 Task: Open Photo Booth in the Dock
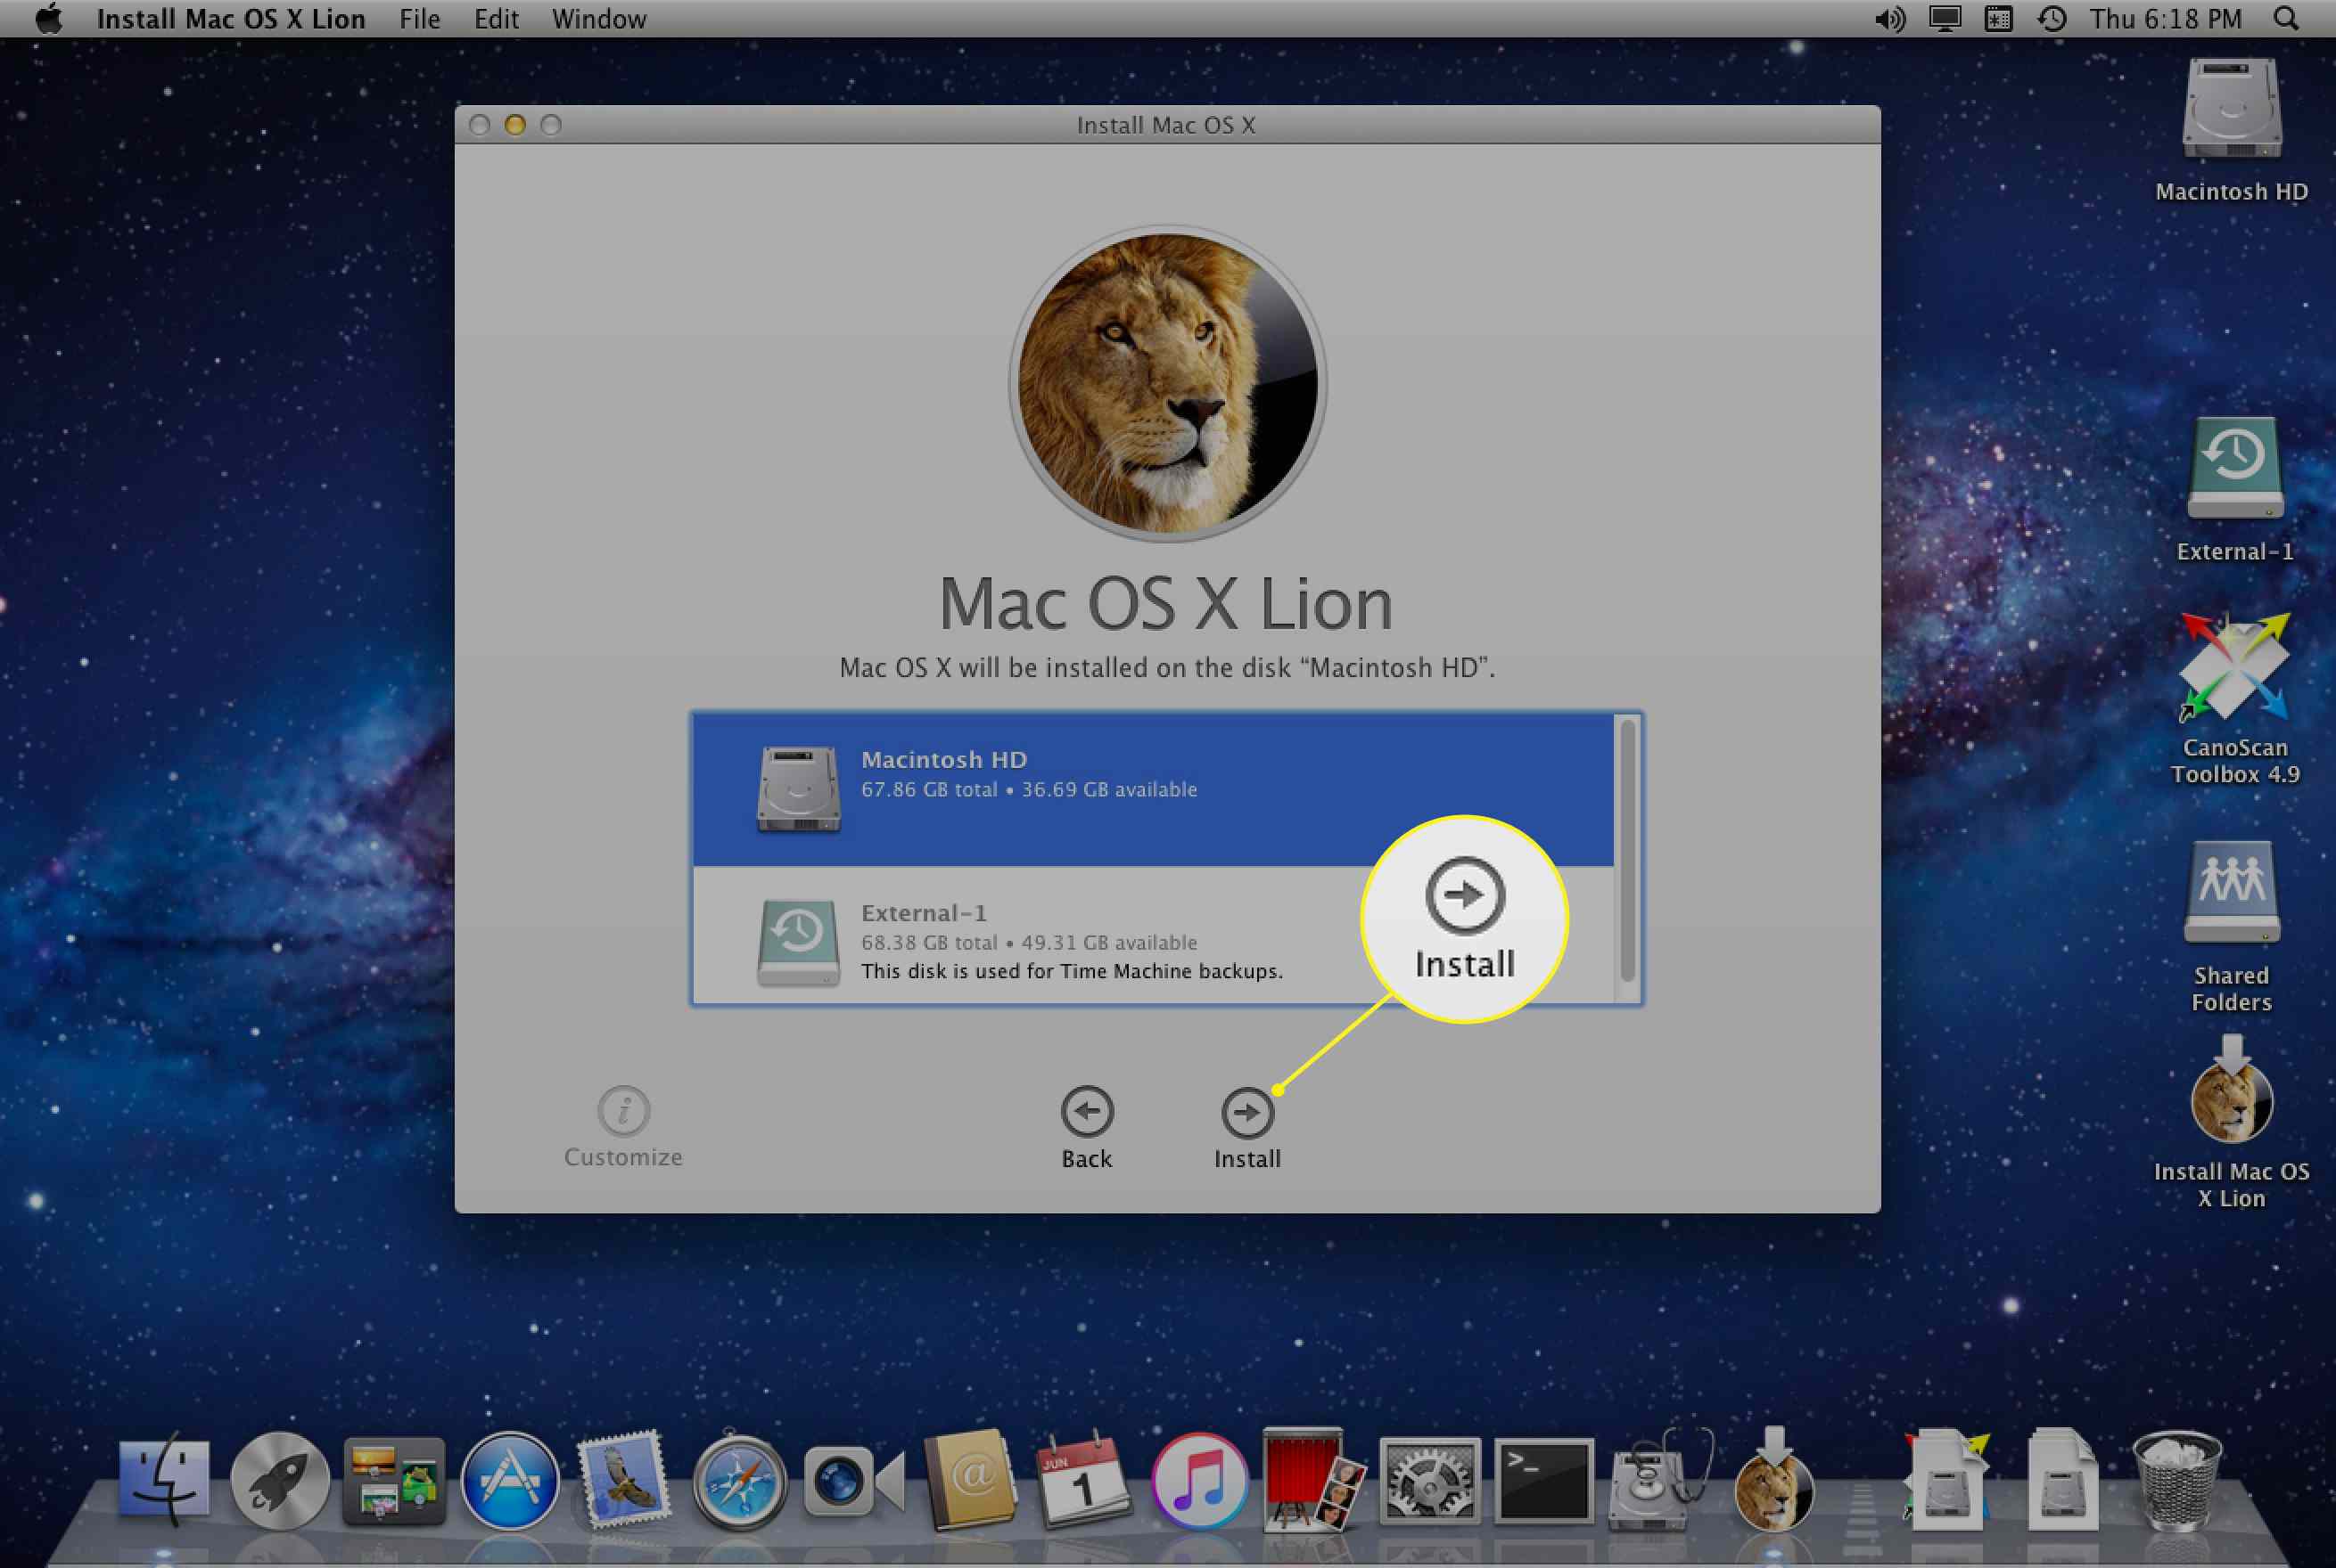tap(1314, 1480)
